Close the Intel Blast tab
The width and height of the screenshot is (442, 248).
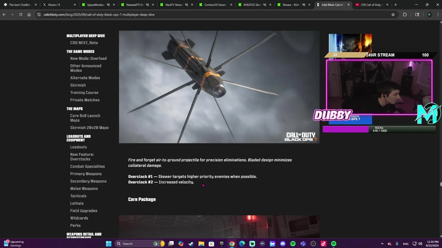(x=348, y=5)
